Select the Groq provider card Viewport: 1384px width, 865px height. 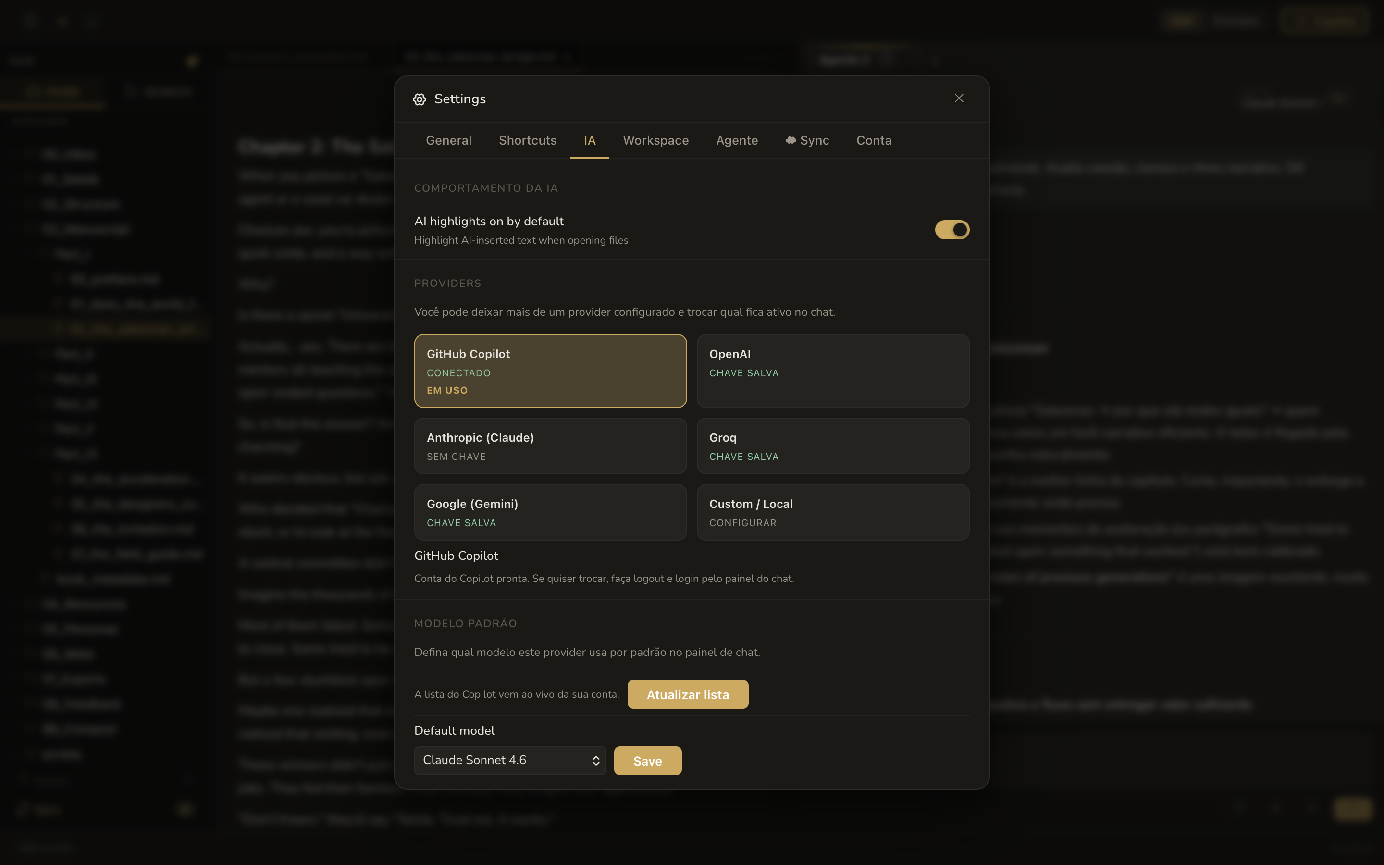[x=832, y=445]
